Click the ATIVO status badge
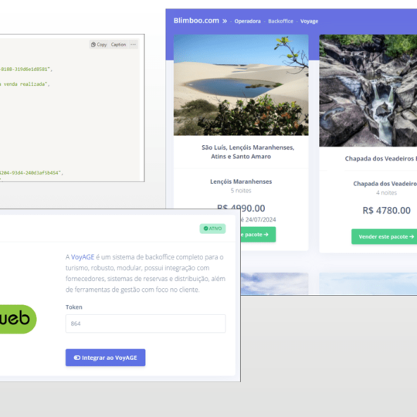Screen dimensions: 417x417 [212, 229]
